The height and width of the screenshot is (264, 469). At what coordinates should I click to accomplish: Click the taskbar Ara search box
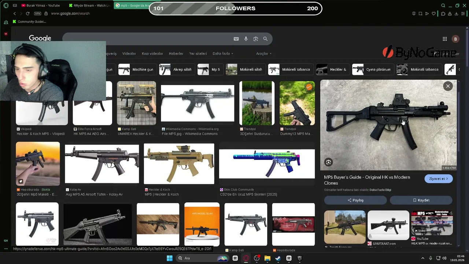203,258
